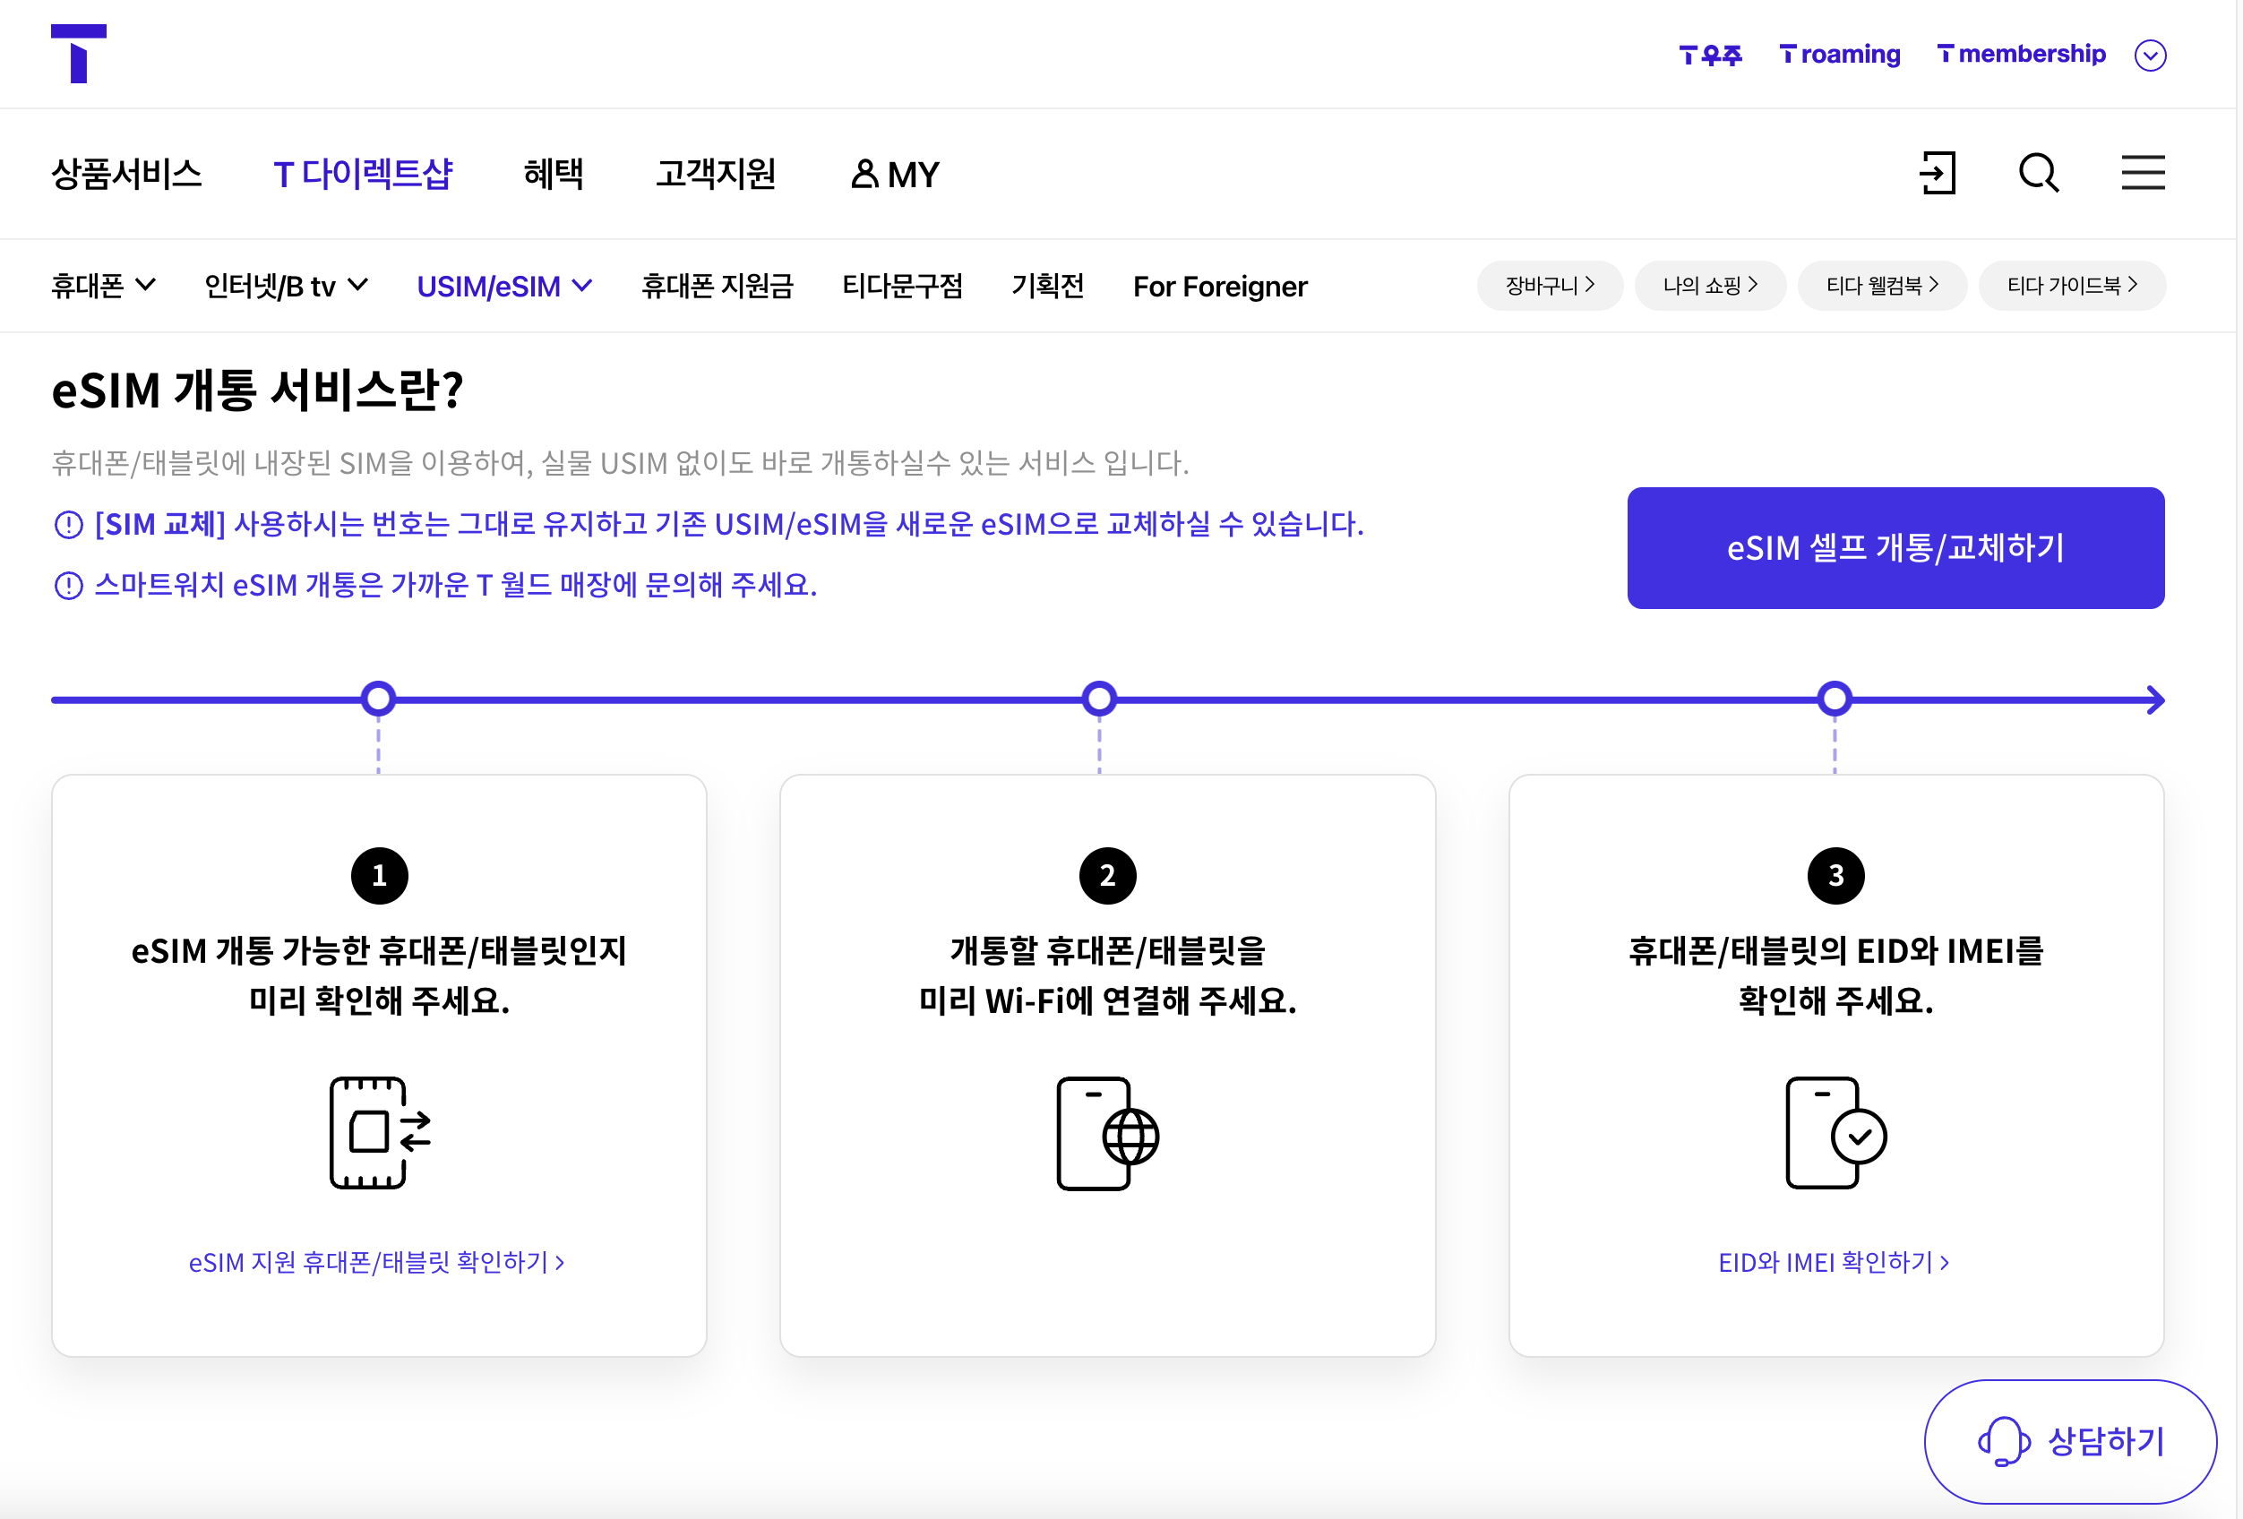Click the search magnifier icon
Screen dimensions: 2243x1519
coord(2039,174)
